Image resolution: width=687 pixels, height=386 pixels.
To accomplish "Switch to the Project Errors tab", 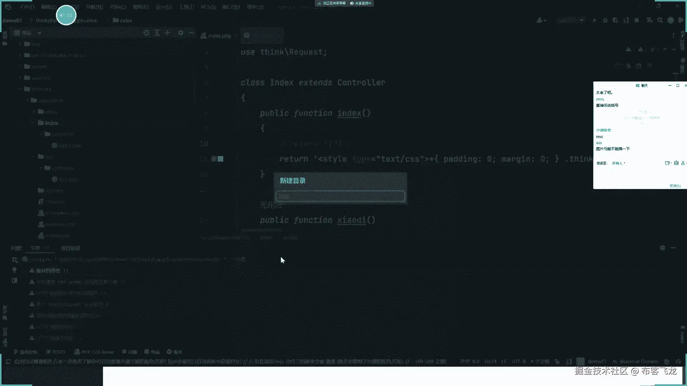I will tap(70, 248).
